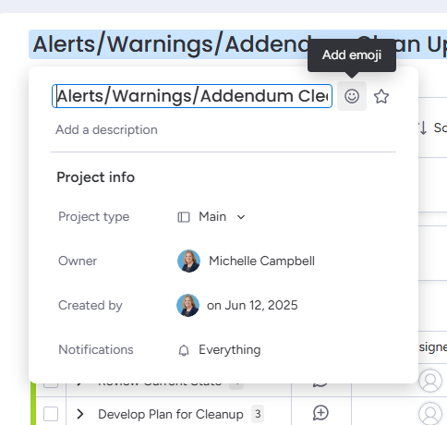
Task: Click Add a description field
Action: coord(106,129)
